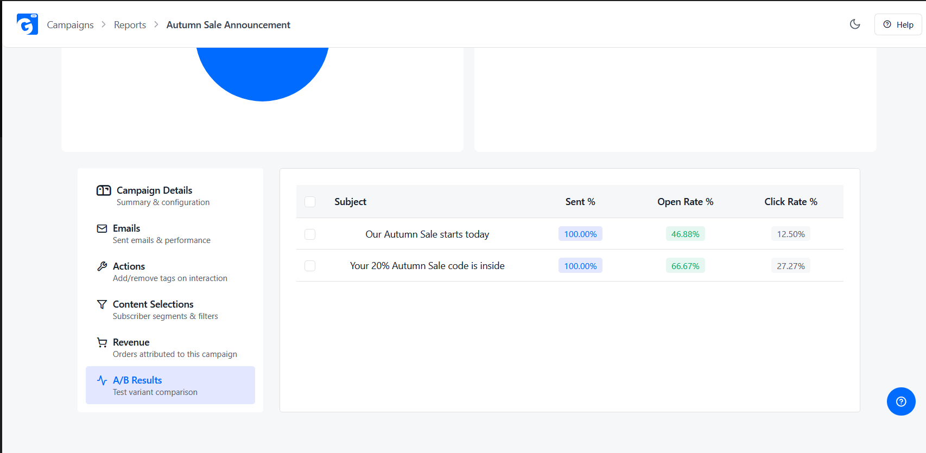Go to the Reports breadcrumb
The image size is (926, 453).
130,25
